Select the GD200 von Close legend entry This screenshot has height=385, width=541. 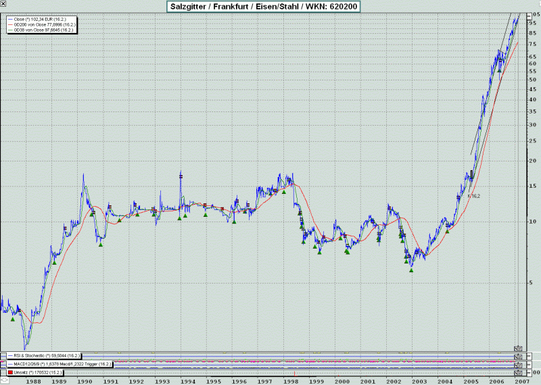coord(42,25)
